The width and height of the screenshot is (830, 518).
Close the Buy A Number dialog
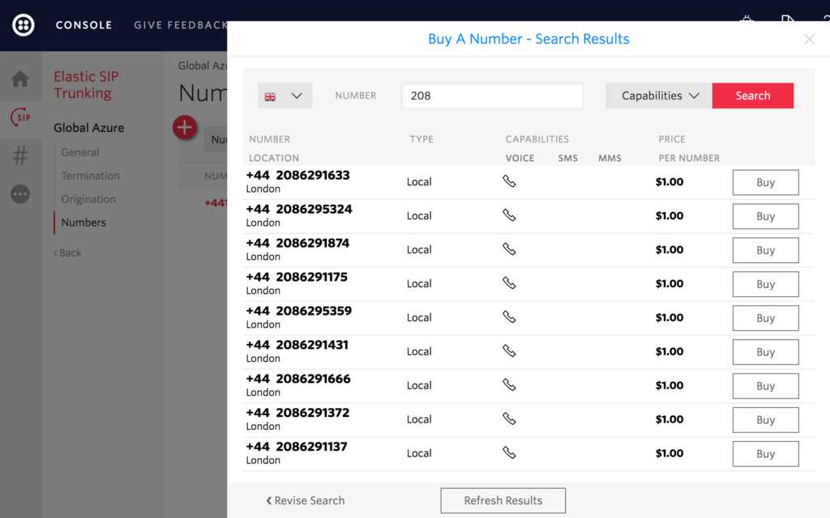pyautogui.click(x=809, y=39)
